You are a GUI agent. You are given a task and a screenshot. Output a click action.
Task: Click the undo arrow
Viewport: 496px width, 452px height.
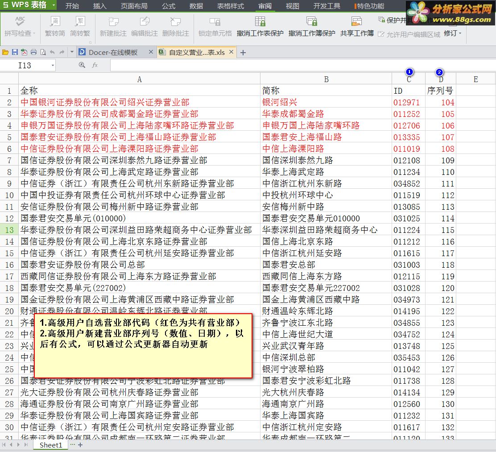point(53,52)
